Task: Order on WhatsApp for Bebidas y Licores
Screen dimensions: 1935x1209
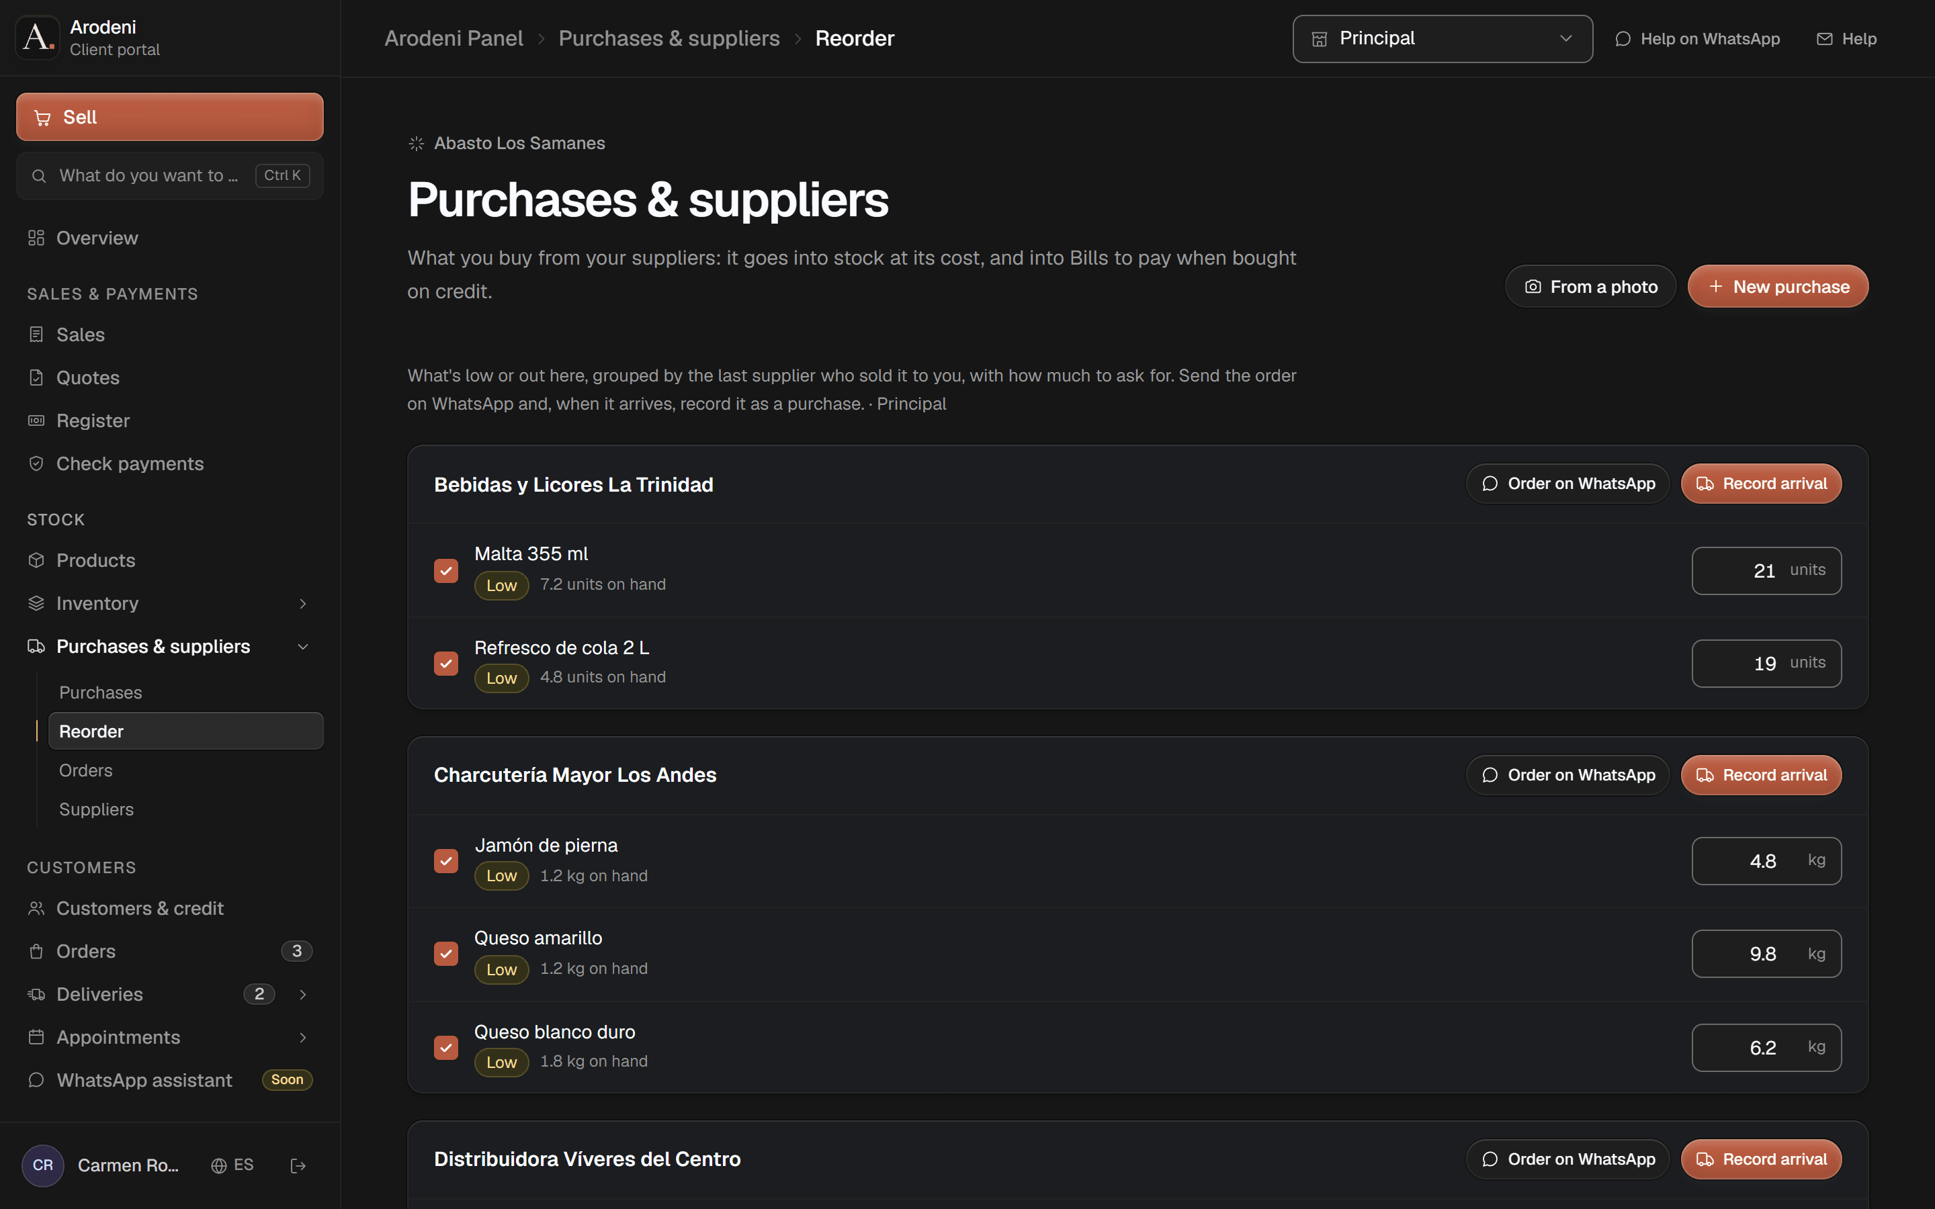Action: click(x=1567, y=484)
